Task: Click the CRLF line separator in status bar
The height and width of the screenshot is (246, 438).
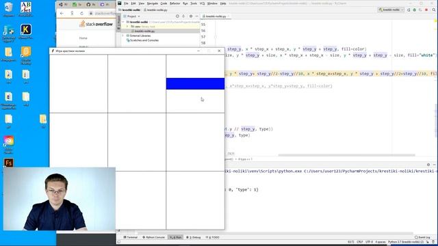Action: (360, 242)
